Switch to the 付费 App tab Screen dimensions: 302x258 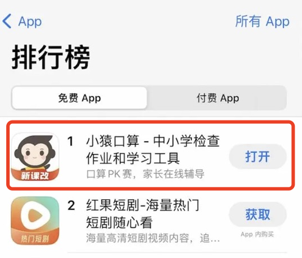pyautogui.click(x=218, y=98)
